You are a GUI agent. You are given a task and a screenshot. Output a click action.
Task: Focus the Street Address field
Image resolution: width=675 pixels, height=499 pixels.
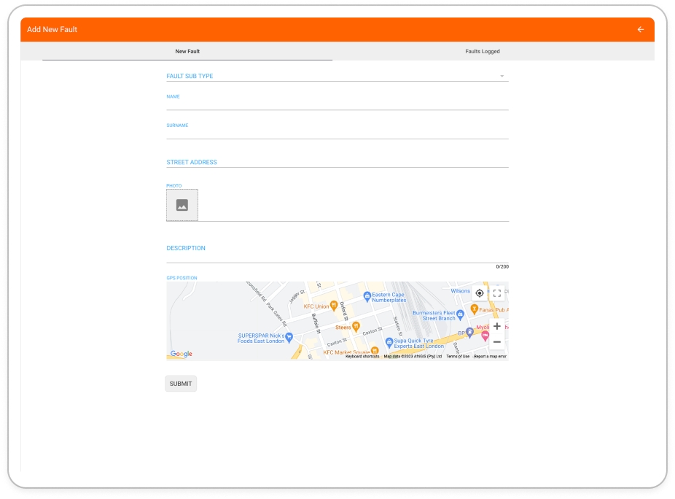337,162
